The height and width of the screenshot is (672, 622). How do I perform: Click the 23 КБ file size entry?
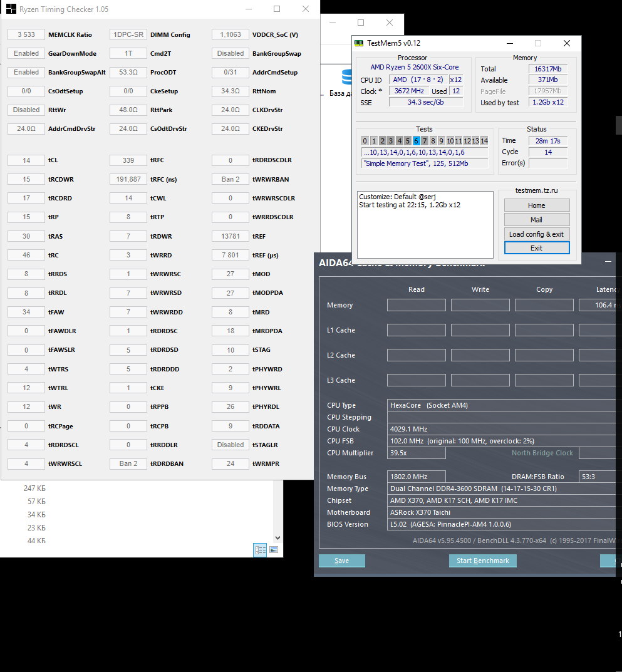pos(36,527)
